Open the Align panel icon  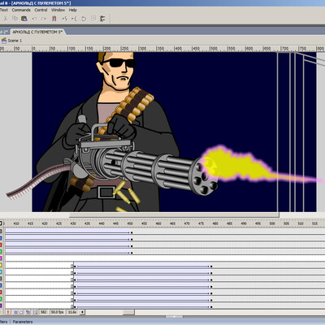click(102, 19)
